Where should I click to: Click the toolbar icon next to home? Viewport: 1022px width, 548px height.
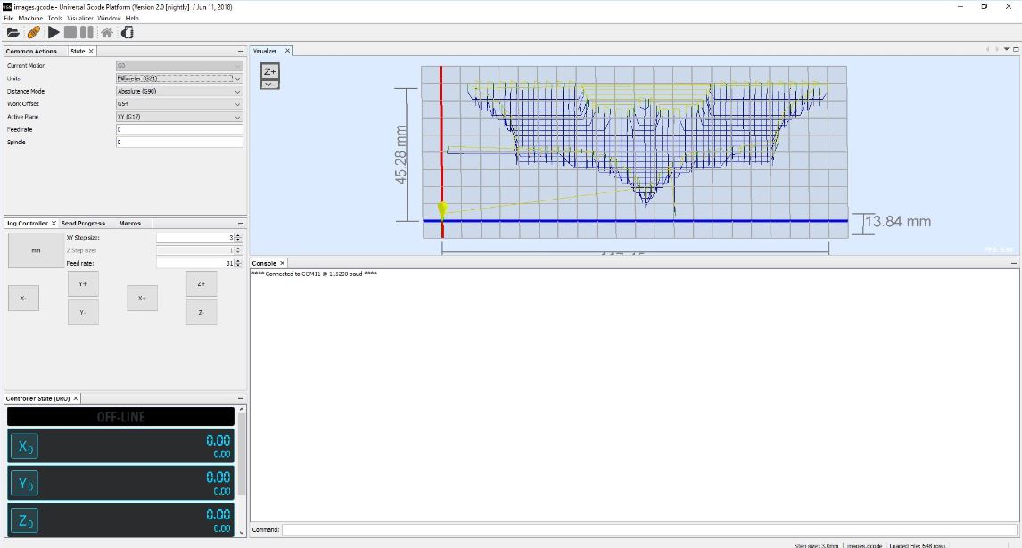[x=128, y=32]
